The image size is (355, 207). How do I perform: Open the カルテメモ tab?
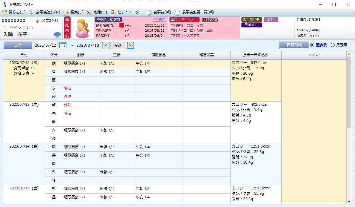tap(251, 20)
